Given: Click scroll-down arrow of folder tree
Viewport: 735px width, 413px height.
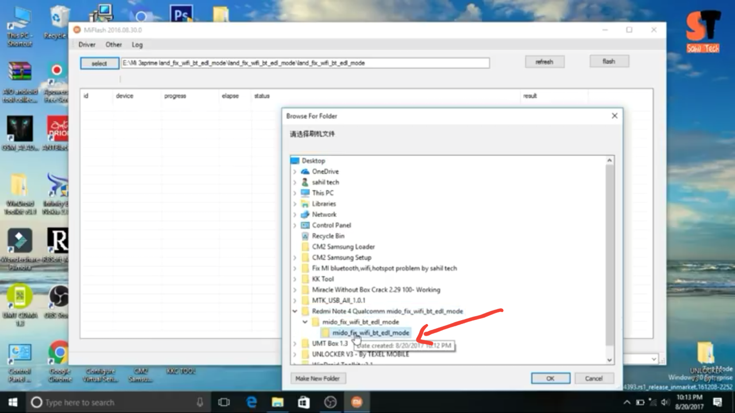Looking at the screenshot, I should tap(609, 360).
